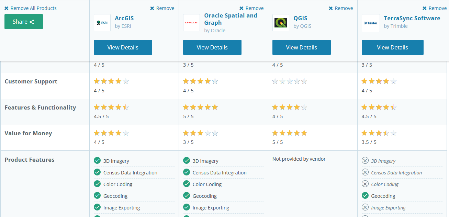Click TerraSync Geocoding green check icon
The image size is (449, 217).
click(x=365, y=196)
